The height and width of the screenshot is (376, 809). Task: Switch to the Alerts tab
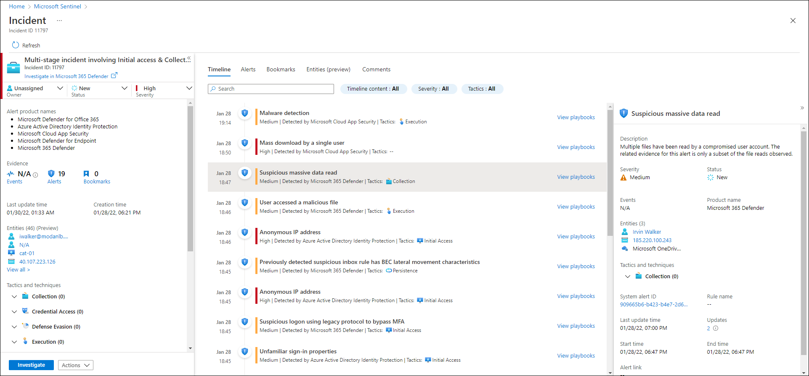pos(248,70)
